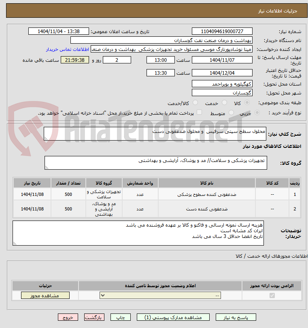
Task: Click the date 1404/11/08 in row 2
Action: 32,209
